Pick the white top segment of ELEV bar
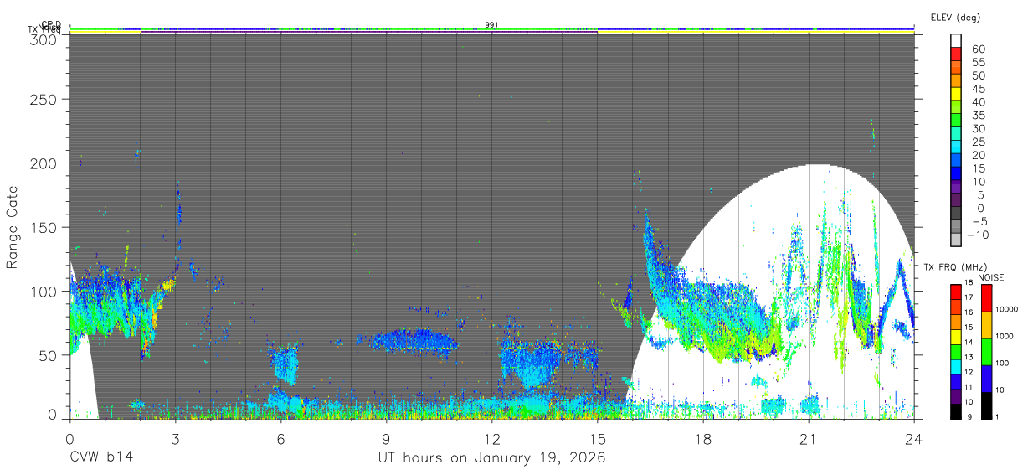The width and height of the screenshot is (1028, 475). pos(958,40)
